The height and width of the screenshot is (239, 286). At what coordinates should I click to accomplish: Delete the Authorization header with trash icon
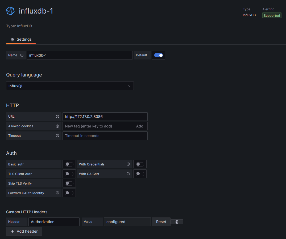pos(177,222)
